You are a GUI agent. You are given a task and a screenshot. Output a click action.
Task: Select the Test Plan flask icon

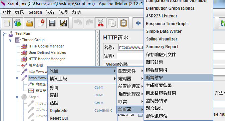11,34
